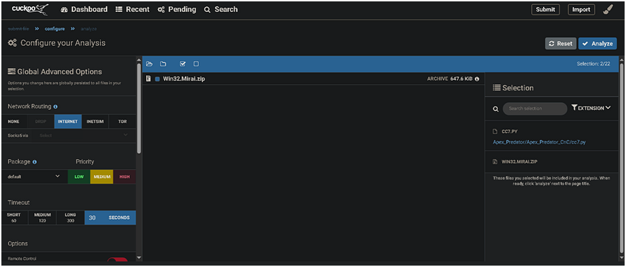The image size is (626, 267).
Task: Click the Cuckoo logo
Action: [30, 9]
